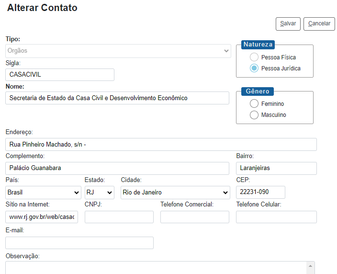The image size is (337, 274).
Task: Edit the Complemento field Palácio Guanabara
Action: [x=117, y=168]
